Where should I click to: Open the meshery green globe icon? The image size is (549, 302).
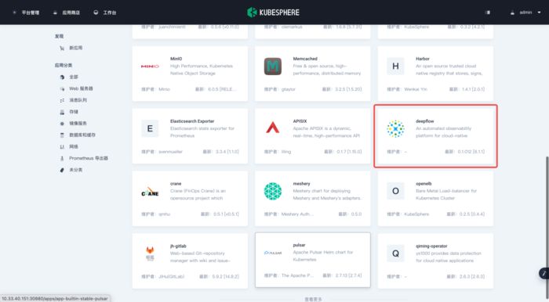273,191
